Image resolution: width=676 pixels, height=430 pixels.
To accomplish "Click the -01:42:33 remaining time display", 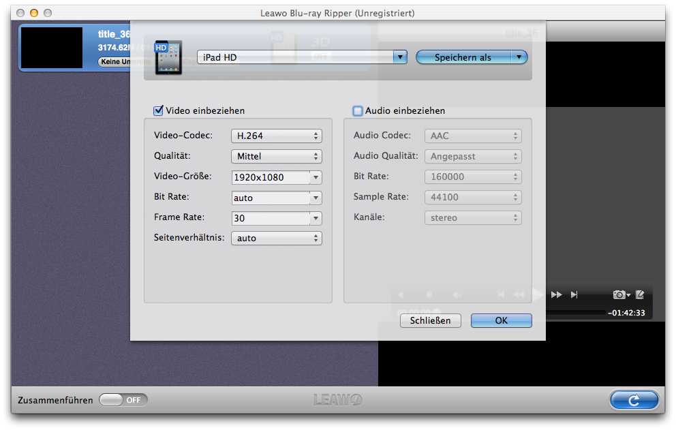I will [626, 313].
